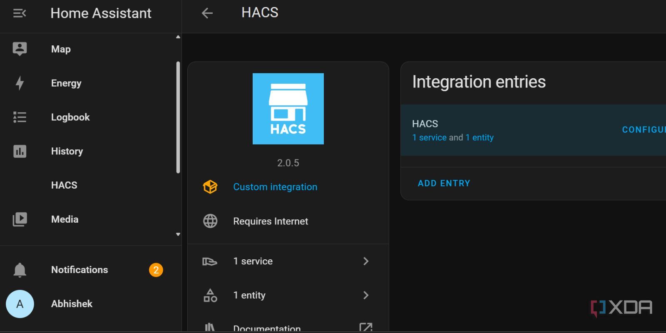Viewport: 666px width, 333px height.
Task: Click the service hand icon
Action: click(210, 261)
